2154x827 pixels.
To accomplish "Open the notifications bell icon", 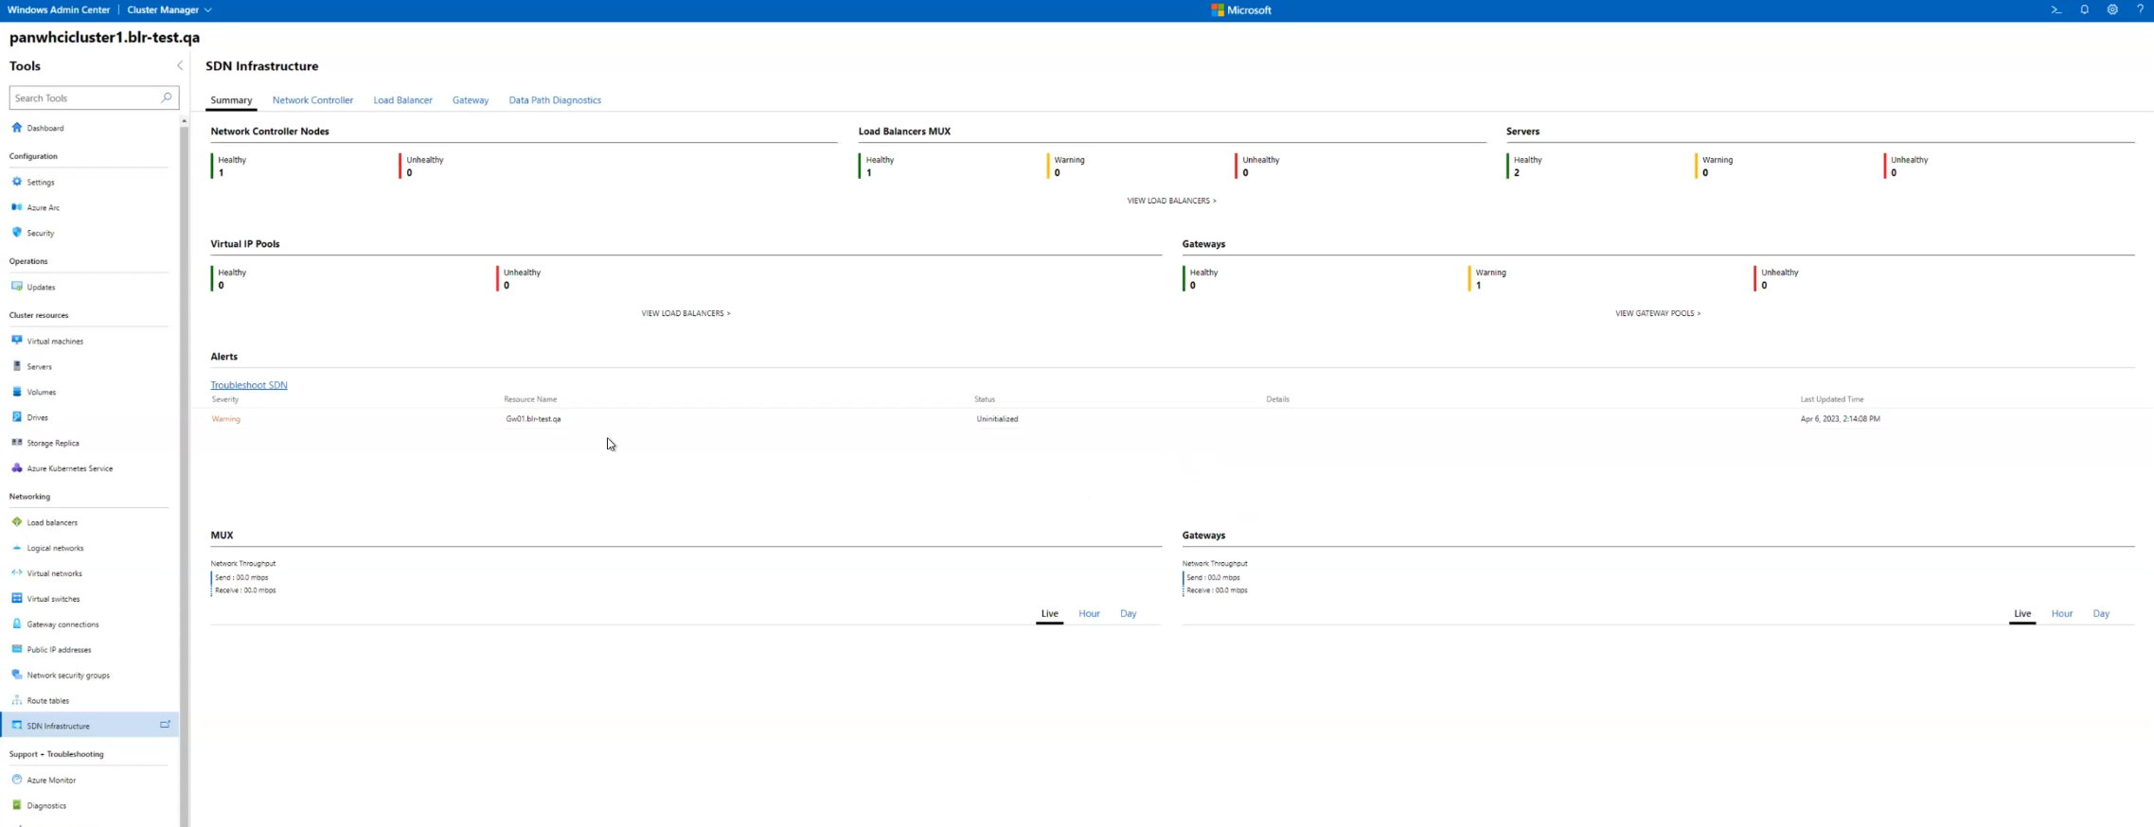I will (x=2084, y=9).
